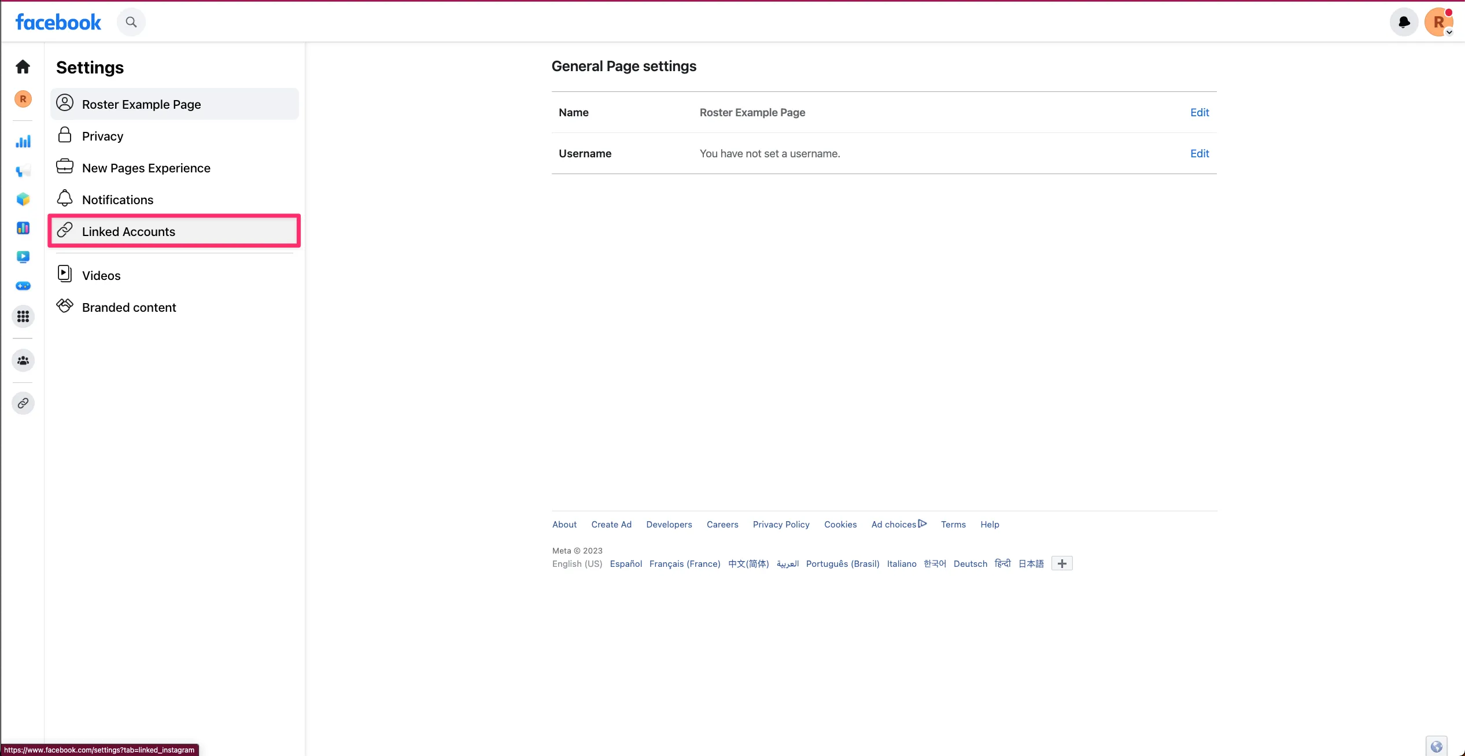Edit the page Name
1465x756 pixels.
point(1199,112)
